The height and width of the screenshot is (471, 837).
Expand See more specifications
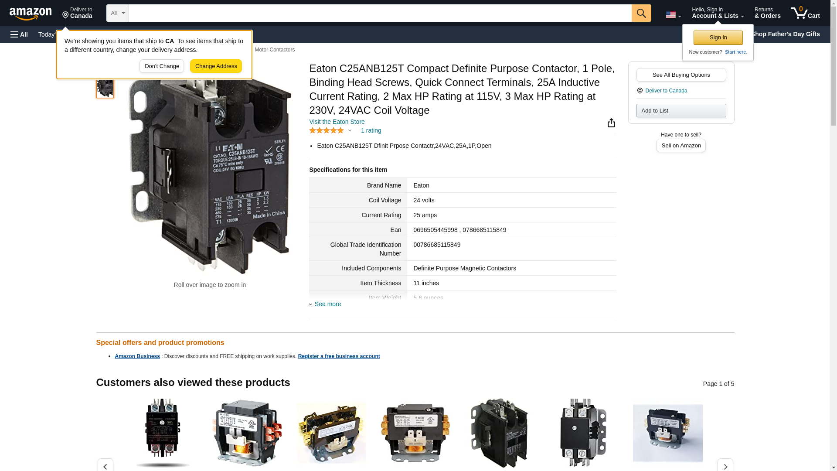pyautogui.click(x=327, y=304)
